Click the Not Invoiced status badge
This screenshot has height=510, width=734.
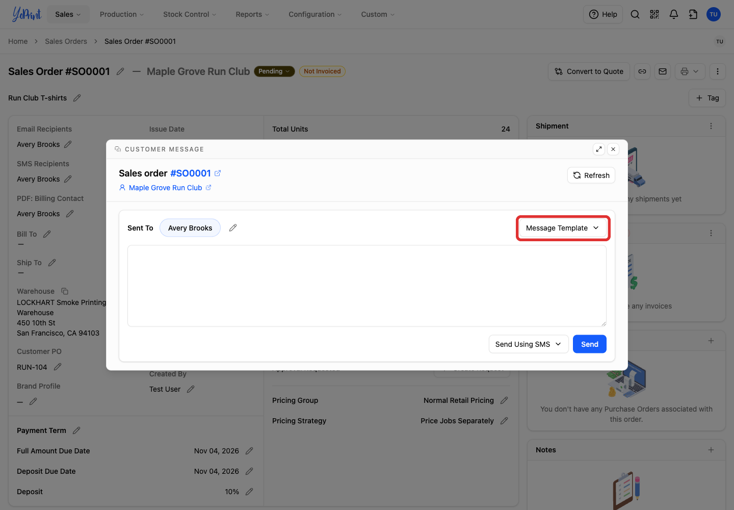(322, 71)
